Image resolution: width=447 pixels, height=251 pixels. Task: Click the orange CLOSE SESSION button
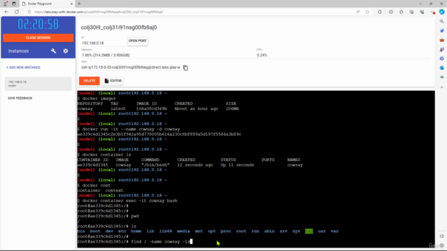(38, 38)
